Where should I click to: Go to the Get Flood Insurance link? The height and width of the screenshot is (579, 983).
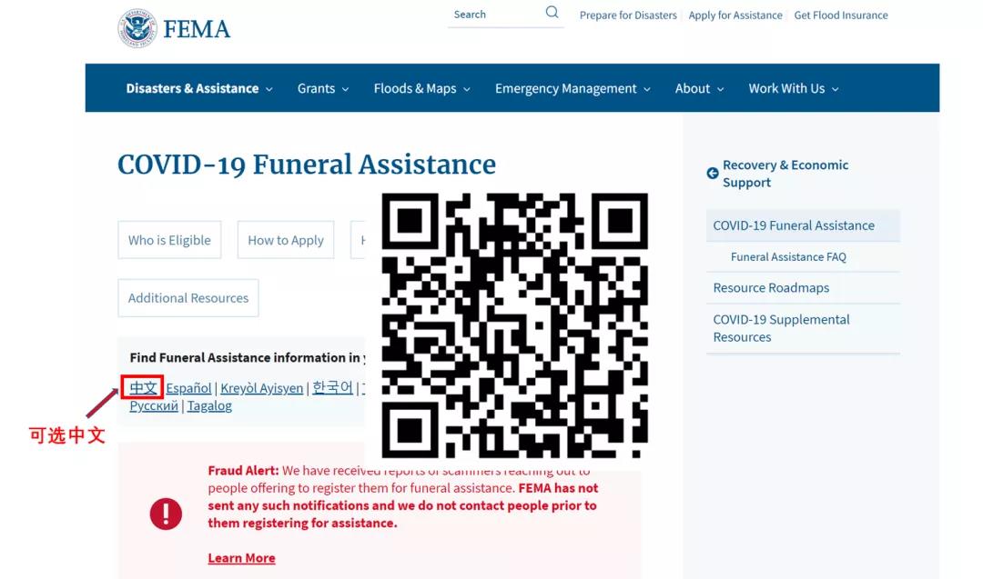841,15
